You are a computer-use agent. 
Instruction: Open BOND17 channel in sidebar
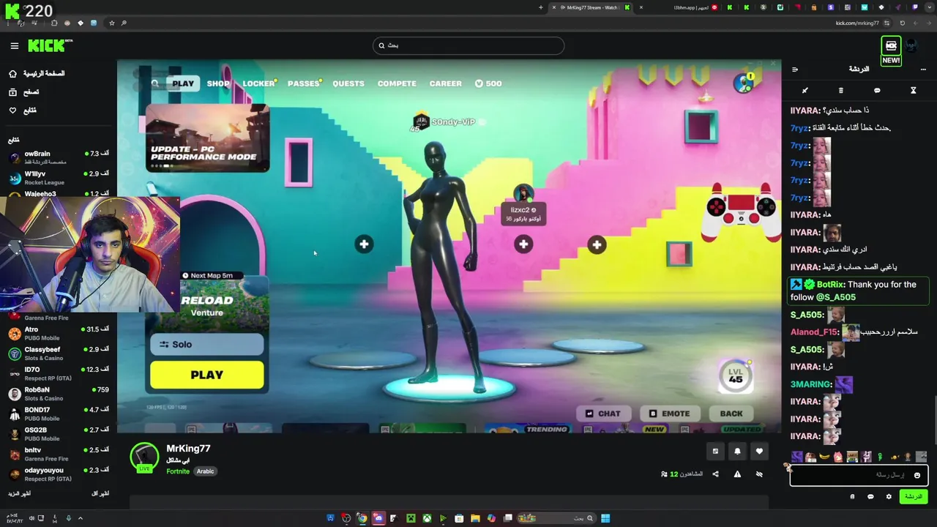pyautogui.click(x=59, y=414)
